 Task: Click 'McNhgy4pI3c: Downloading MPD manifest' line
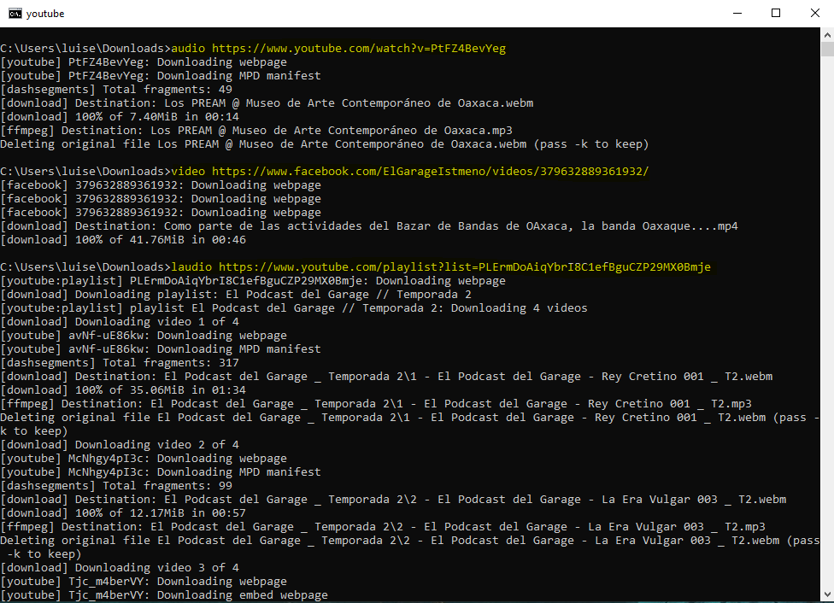(161, 472)
